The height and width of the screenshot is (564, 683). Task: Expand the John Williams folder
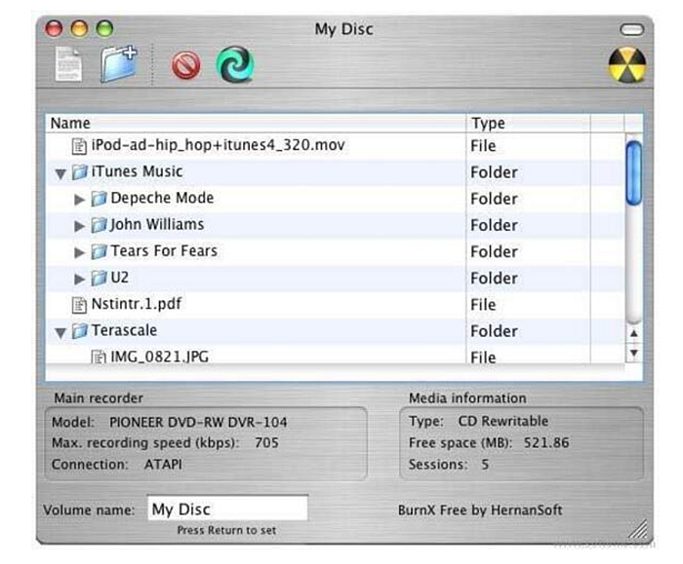point(79,226)
